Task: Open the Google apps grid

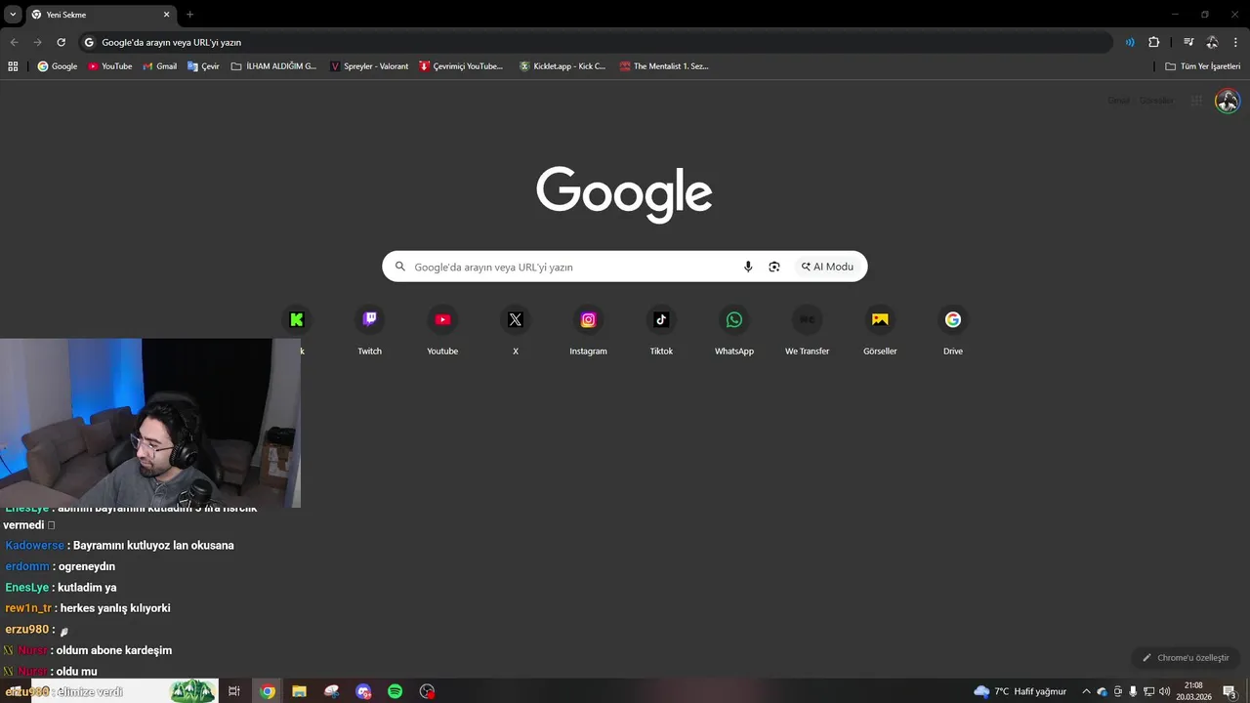Action: [1196, 101]
